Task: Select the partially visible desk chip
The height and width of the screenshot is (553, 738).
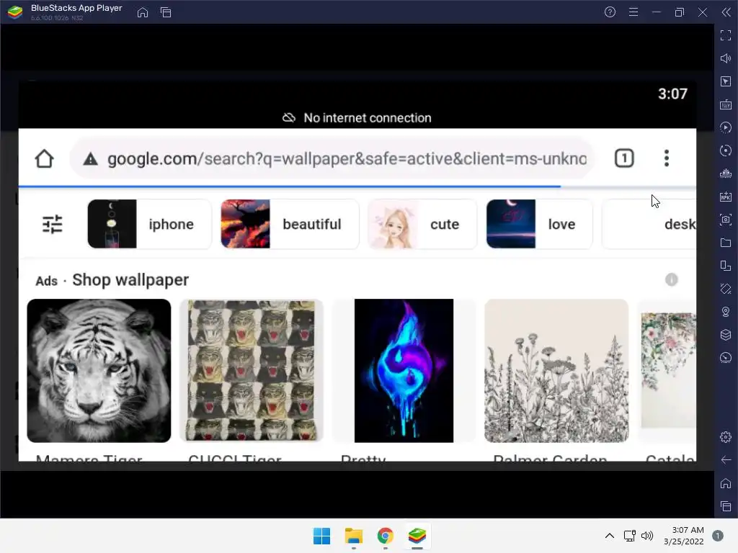Action: click(649, 225)
